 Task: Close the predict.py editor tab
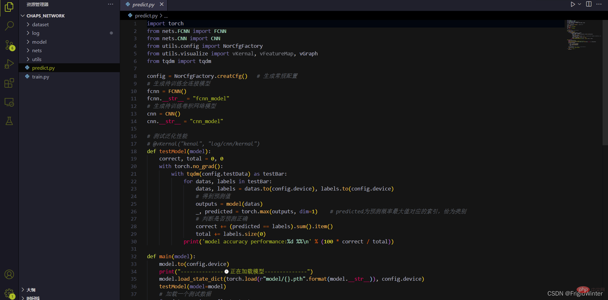[x=162, y=4]
